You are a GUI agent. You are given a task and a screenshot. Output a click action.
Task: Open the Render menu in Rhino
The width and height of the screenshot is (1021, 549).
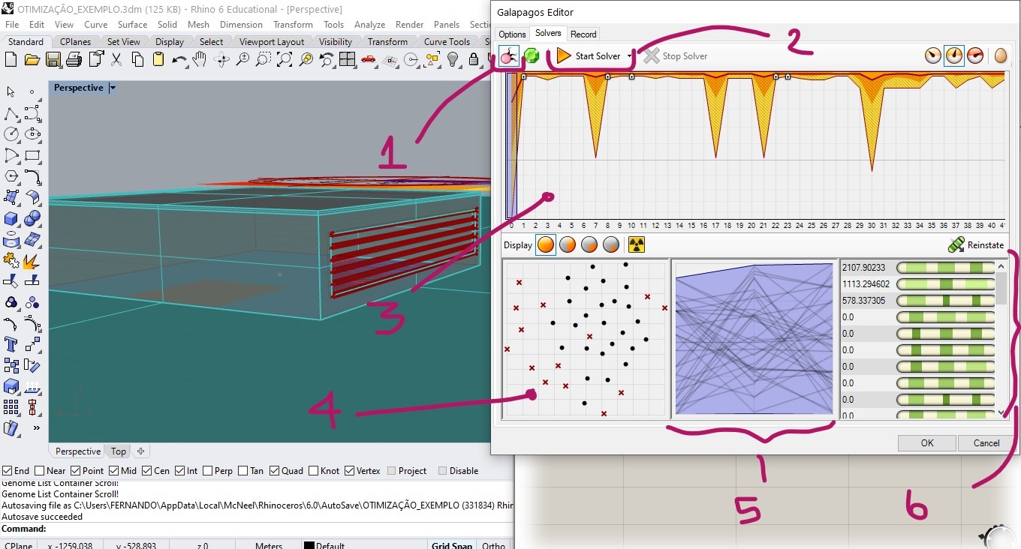coord(409,25)
